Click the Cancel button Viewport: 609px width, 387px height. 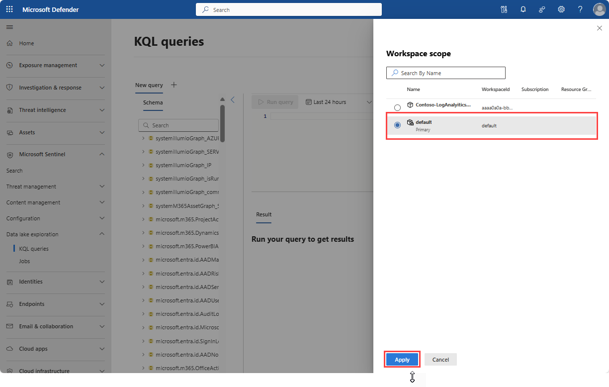coord(440,360)
